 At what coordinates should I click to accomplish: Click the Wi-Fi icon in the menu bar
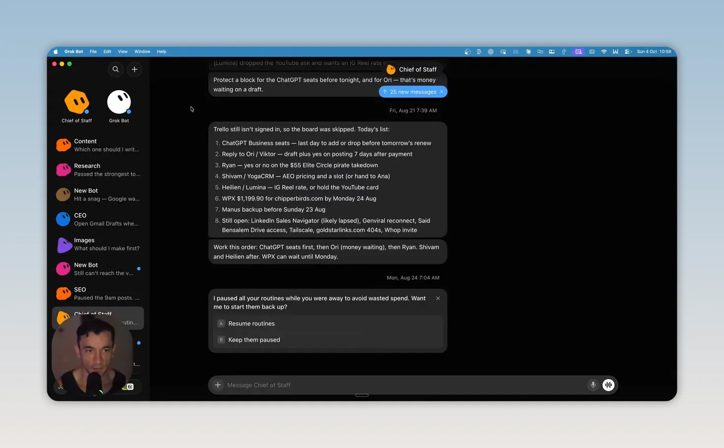click(x=604, y=52)
